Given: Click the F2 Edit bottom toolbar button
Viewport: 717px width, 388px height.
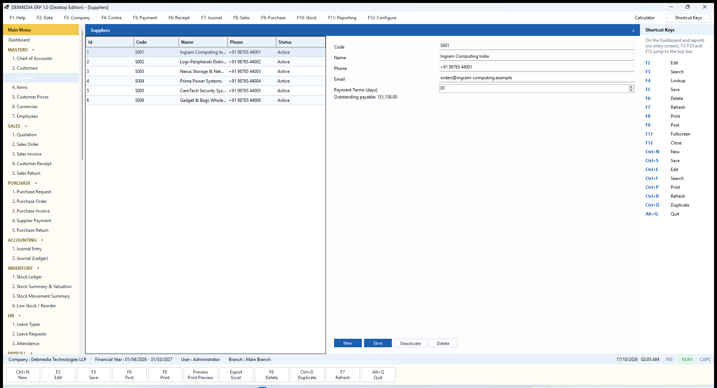Looking at the screenshot, I should [58, 375].
